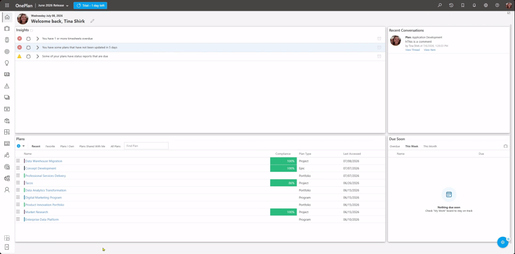Expand the status reports due insight
The image size is (515, 254).
[x=38, y=56]
